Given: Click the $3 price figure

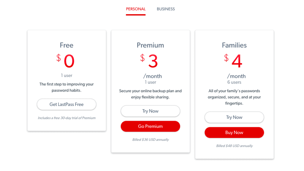Looking at the screenshot, I should click(x=149, y=61).
